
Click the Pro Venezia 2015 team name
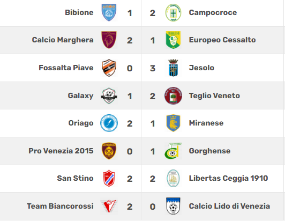point(61,151)
